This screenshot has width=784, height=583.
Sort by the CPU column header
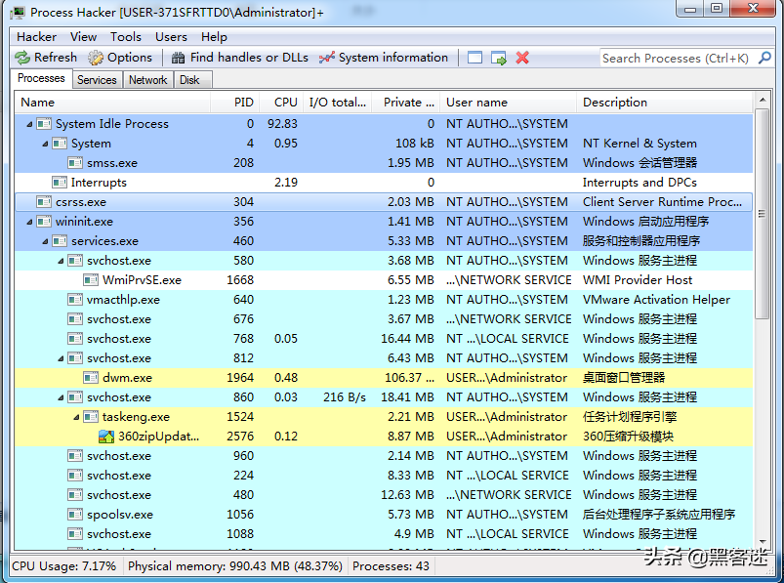point(285,103)
